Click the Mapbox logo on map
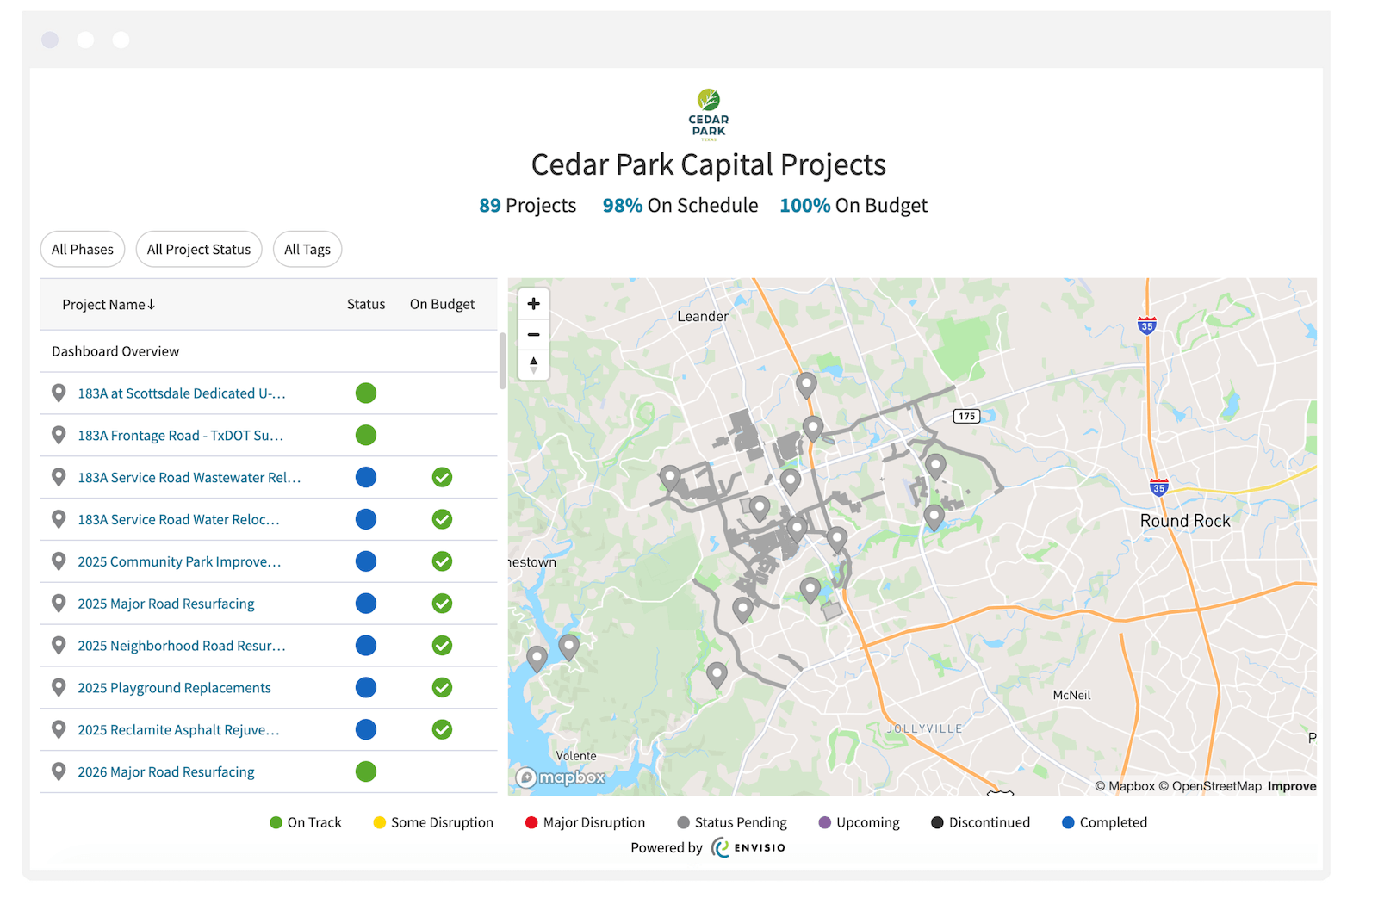1378x923 pixels. point(561,777)
